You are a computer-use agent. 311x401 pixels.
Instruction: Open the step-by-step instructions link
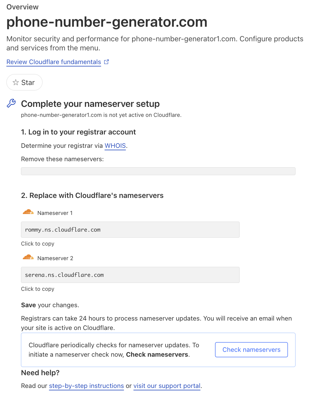pos(86,386)
